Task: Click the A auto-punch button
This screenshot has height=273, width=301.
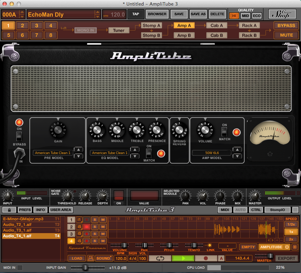Action: (x=221, y=258)
